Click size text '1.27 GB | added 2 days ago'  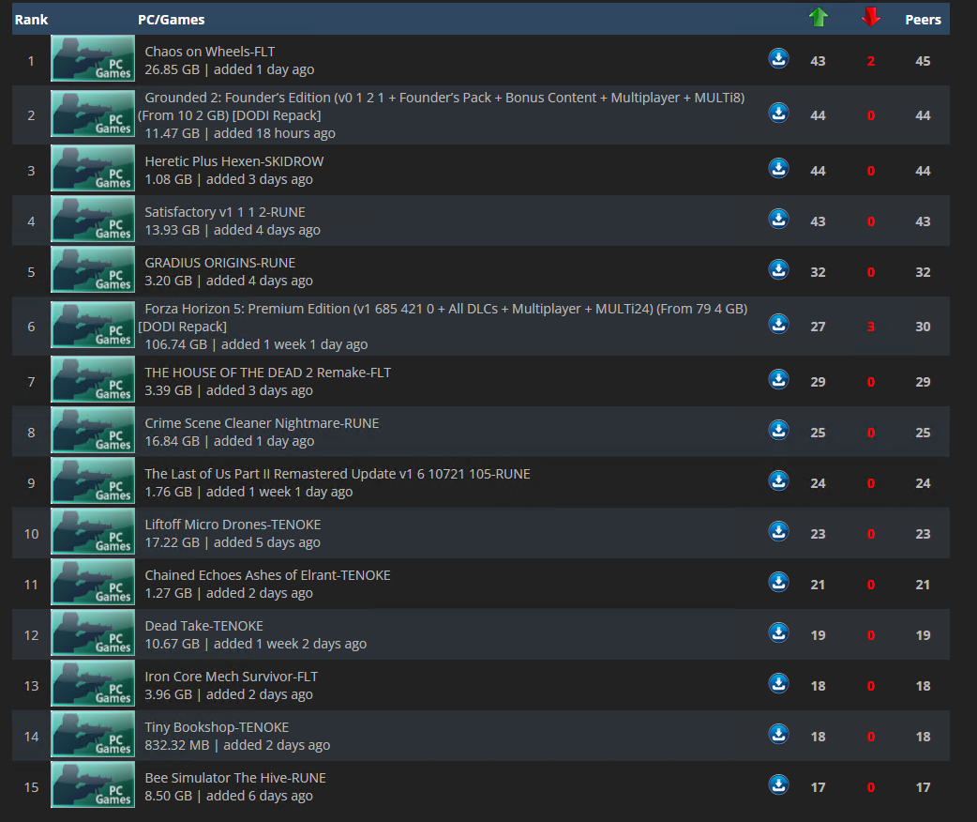pyautogui.click(x=229, y=593)
